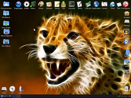Open the sda1 hard drive icon
Image resolution: width=131 pixels, height=98 pixels.
pyautogui.click(x=4, y=89)
